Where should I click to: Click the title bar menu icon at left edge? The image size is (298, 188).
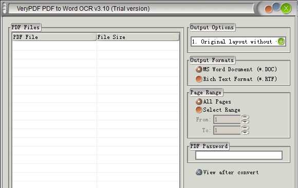pos(4,8)
